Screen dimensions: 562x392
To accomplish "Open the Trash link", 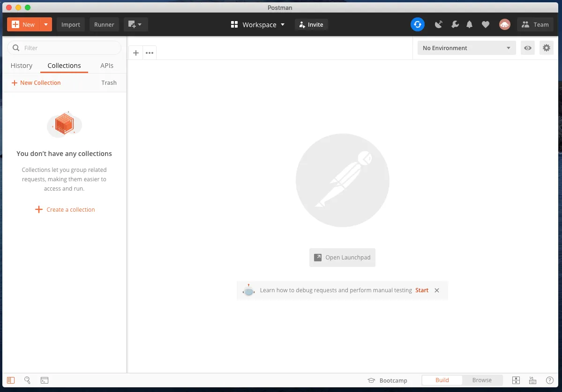I will click(x=109, y=83).
